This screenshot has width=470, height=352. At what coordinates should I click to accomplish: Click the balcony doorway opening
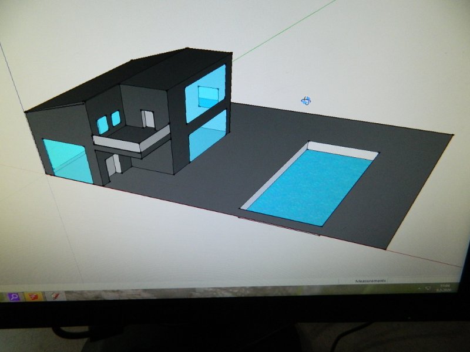click(x=147, y=119)
